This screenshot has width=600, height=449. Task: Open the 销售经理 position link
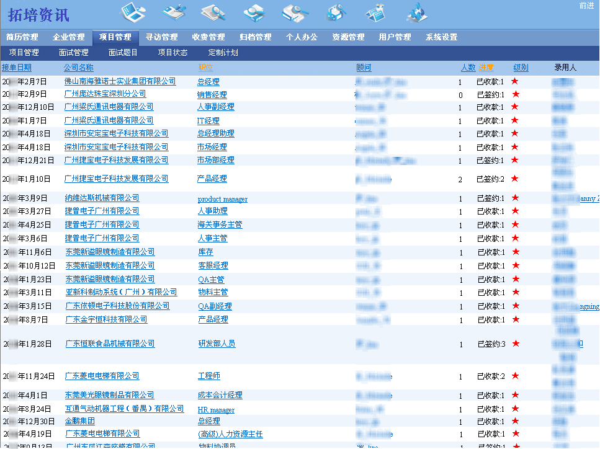pos(212,94)
